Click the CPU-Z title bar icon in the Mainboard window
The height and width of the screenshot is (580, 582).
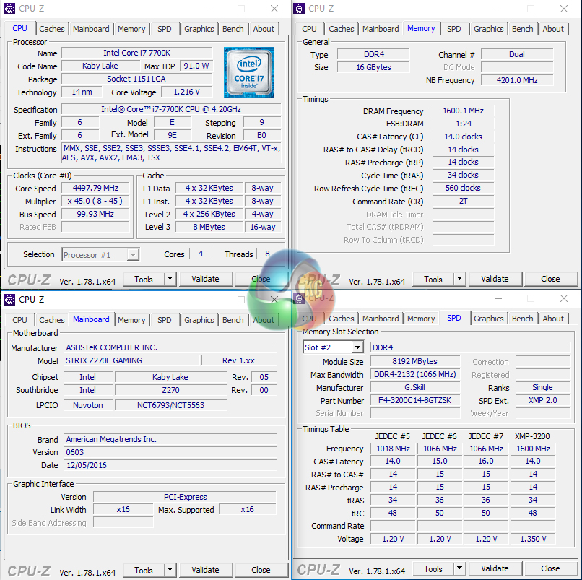[9, 299]
